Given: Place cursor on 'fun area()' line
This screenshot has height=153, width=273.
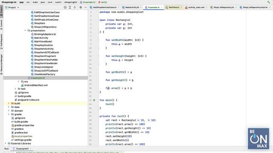Looking at the screenshot, I should tap(119, 88).
